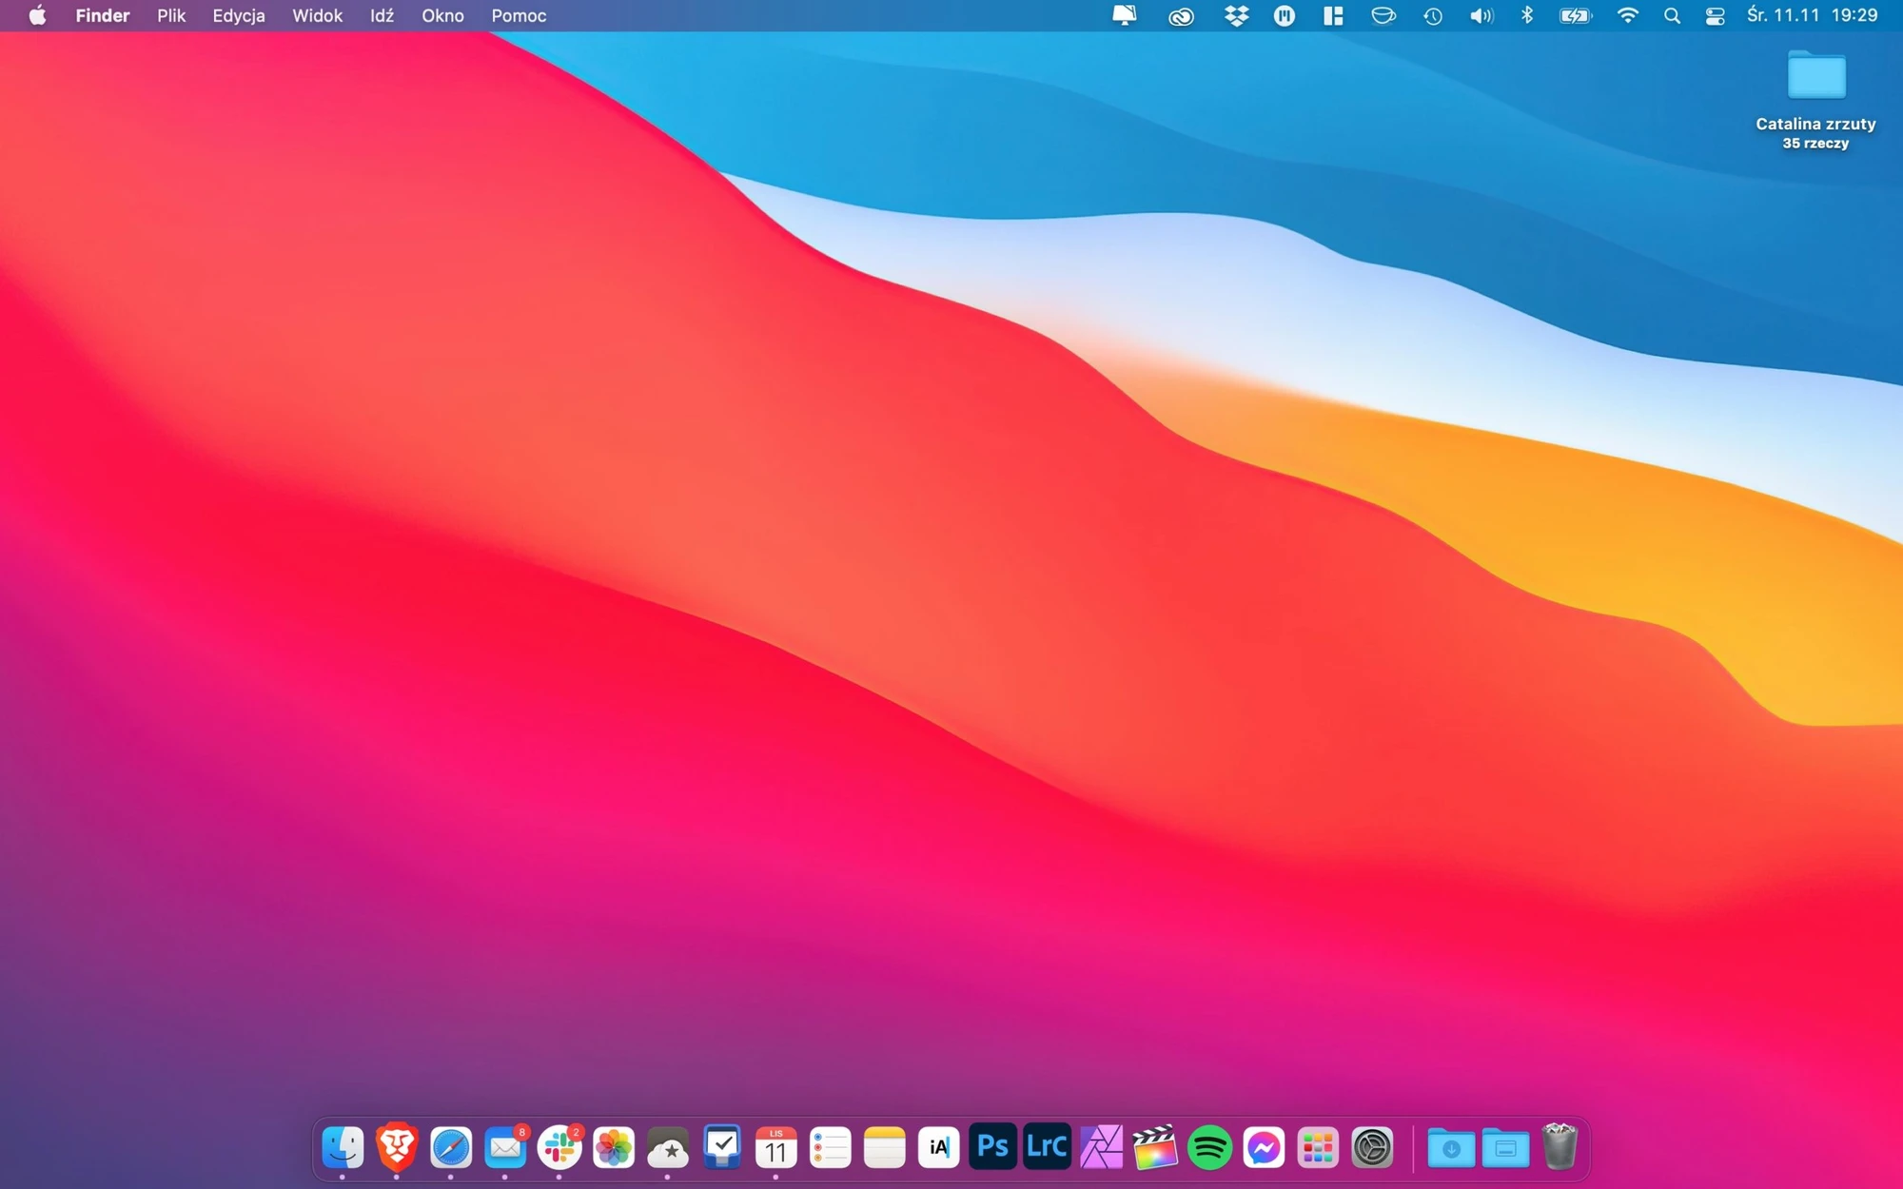Image resolution: width=1903 pixels, height=1189 pixels.
Task: Open the volume control in menu bar
Action: 1481,15
